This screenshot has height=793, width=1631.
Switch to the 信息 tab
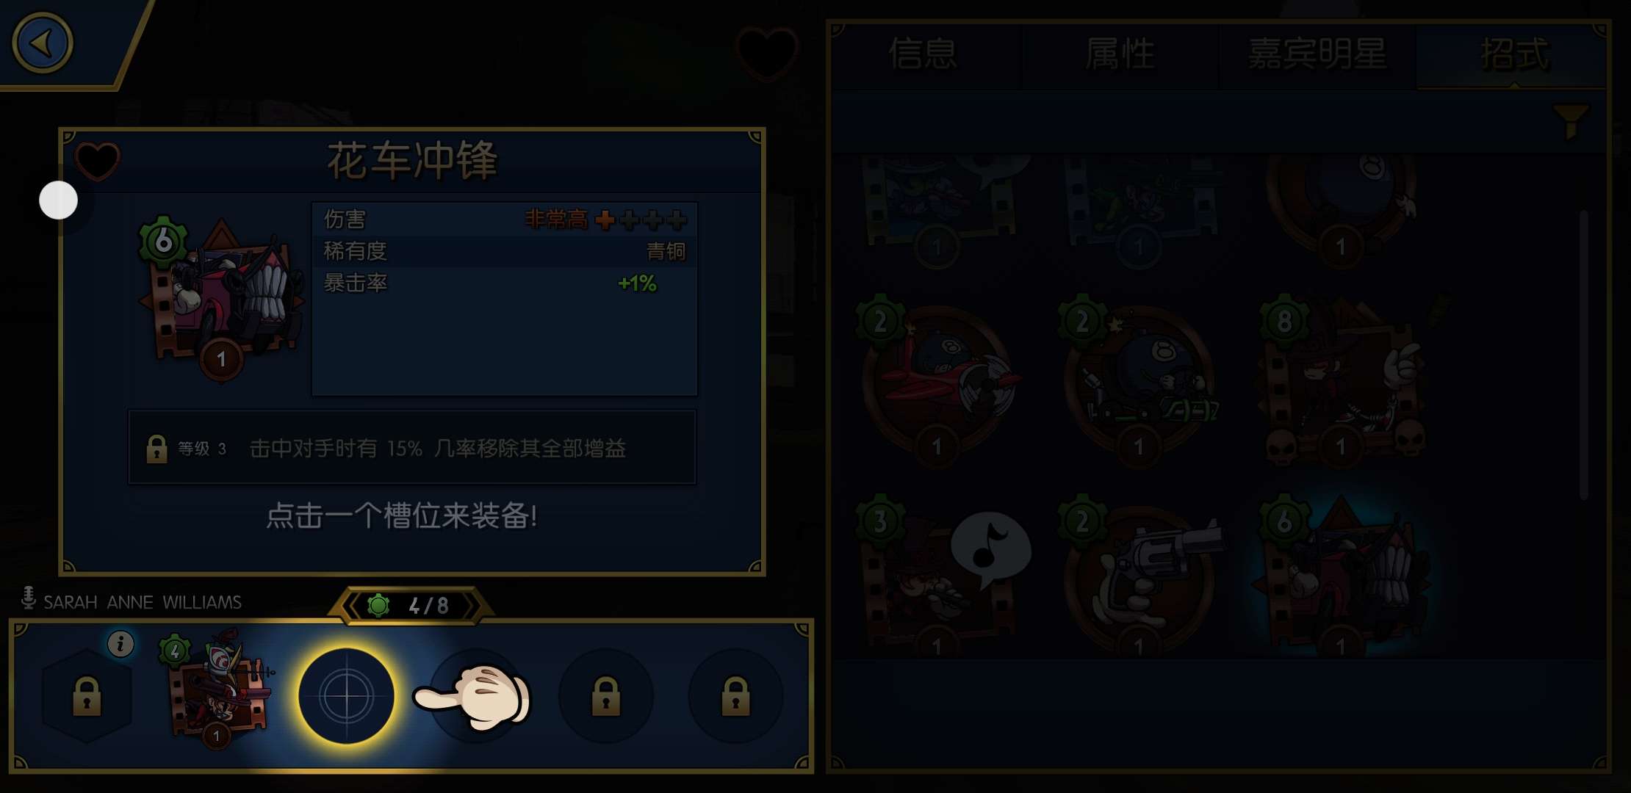[x=923, y=54]
